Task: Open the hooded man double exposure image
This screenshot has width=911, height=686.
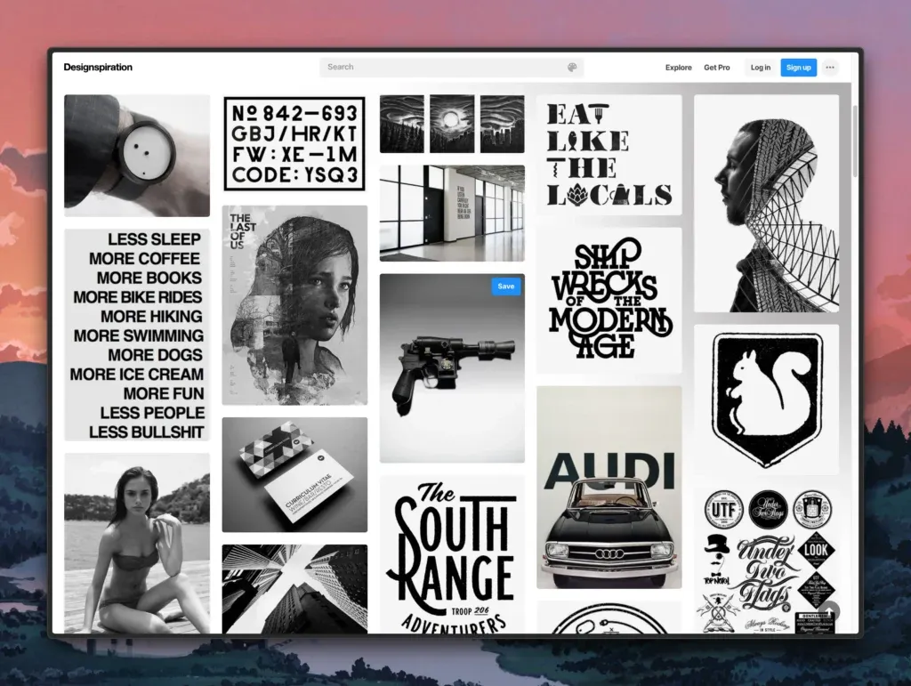Action: coord(766,203)
